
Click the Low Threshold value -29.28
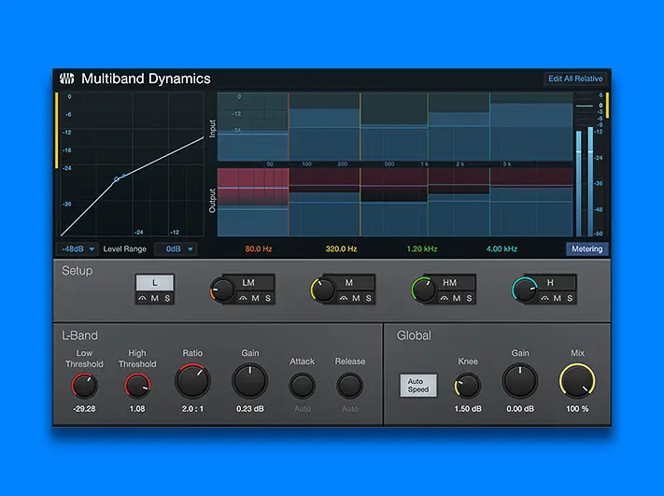(84, 409)
